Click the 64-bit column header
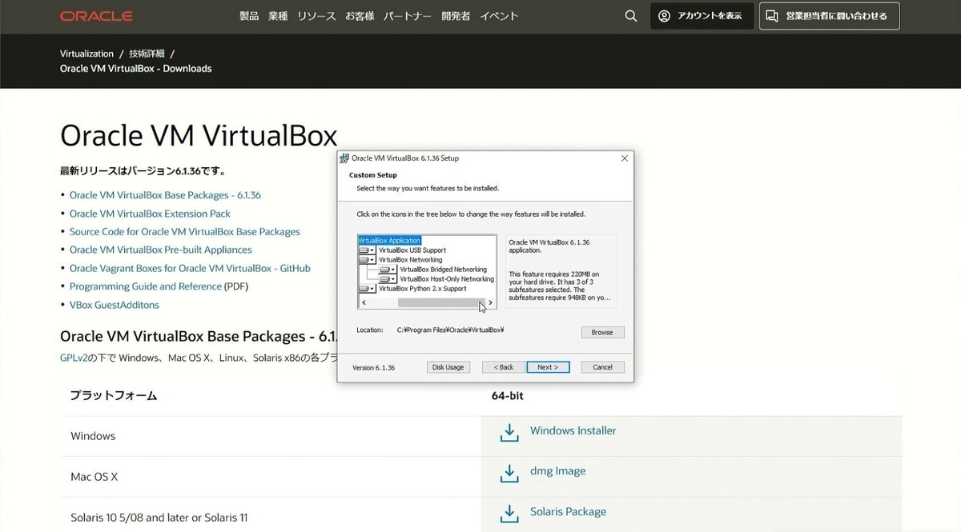 coord(508,395)
